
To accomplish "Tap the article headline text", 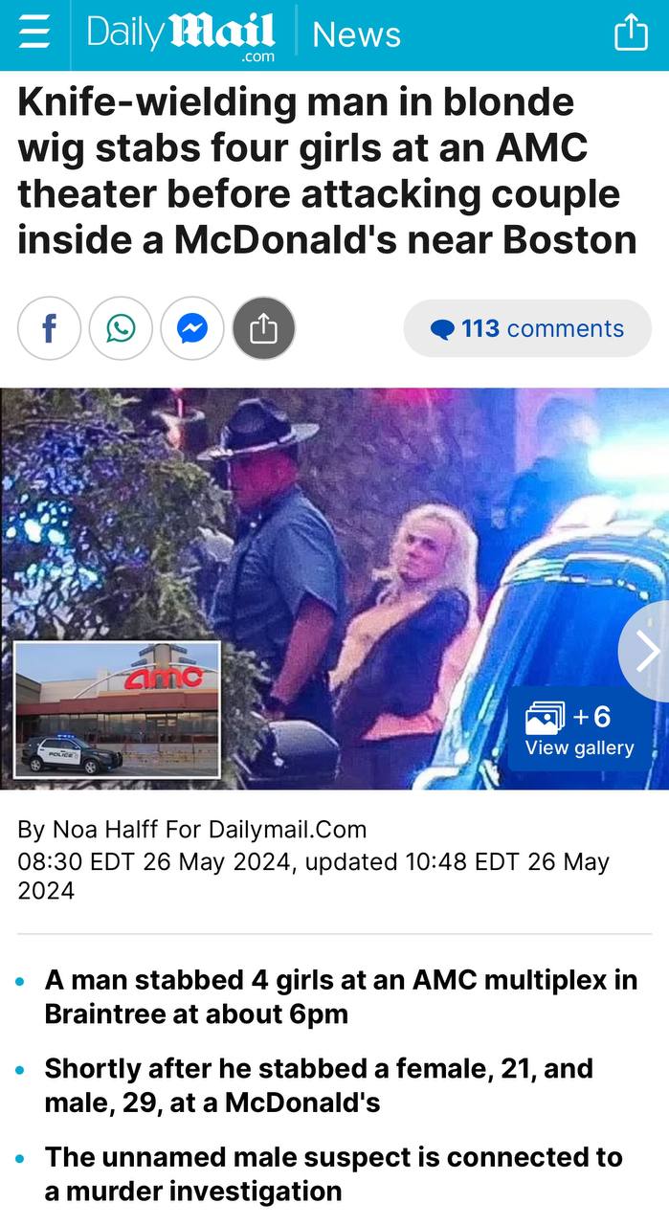I will (327, 170).
